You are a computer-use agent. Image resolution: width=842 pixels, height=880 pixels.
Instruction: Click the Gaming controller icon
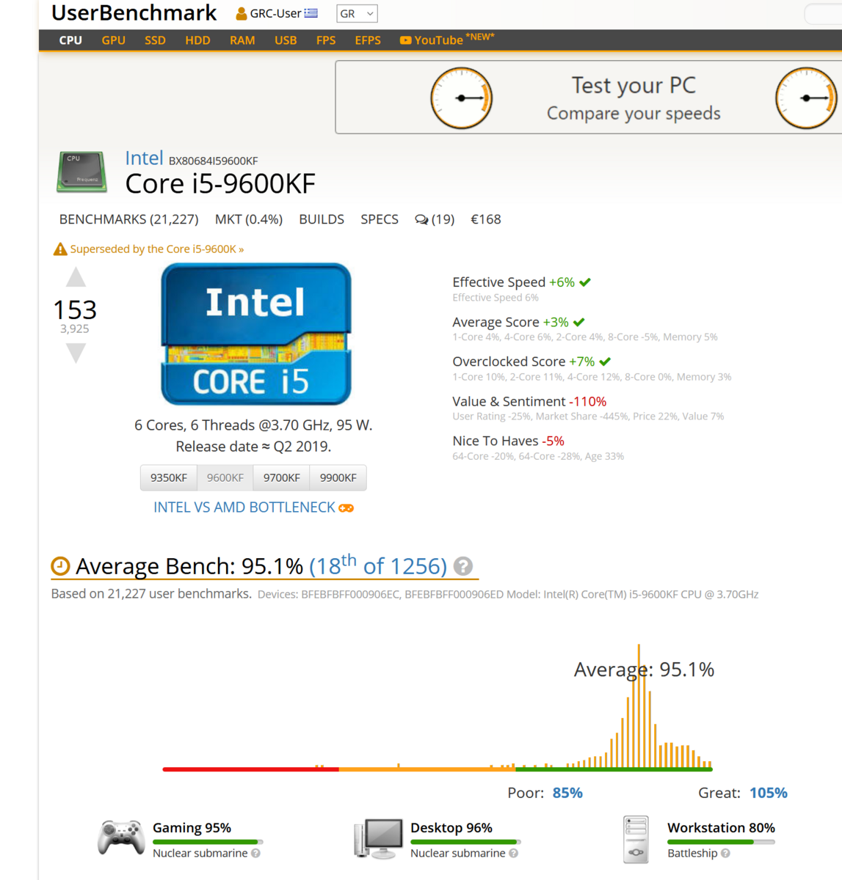pyautogui.click(x=121, y=837)
